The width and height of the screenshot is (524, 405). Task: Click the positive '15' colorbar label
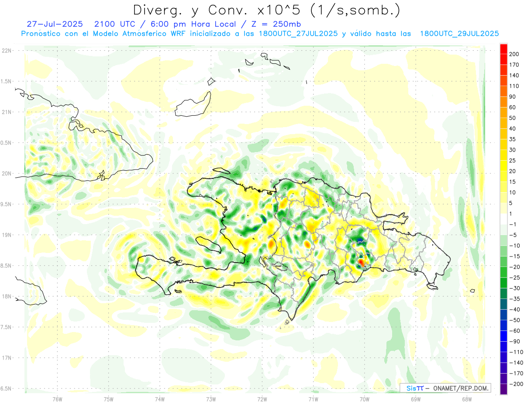(512, 182)
